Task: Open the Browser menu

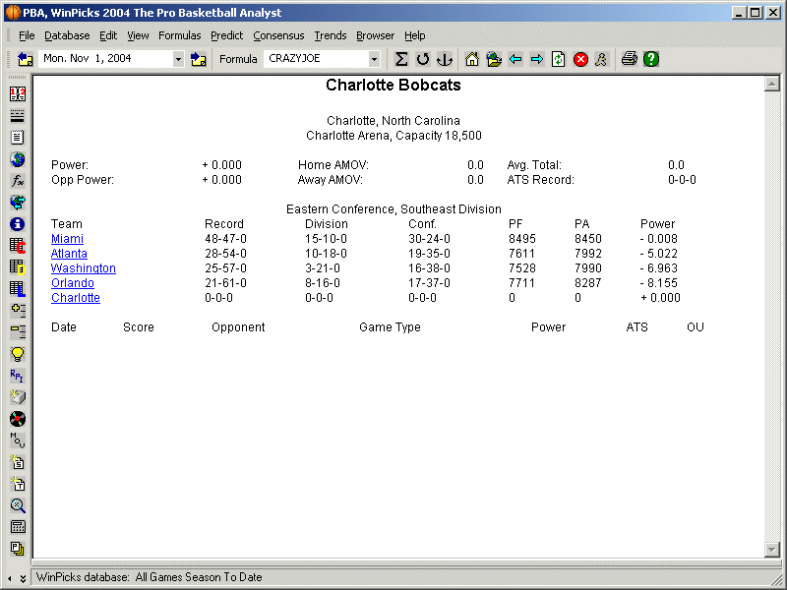Action: pos(375,35)
